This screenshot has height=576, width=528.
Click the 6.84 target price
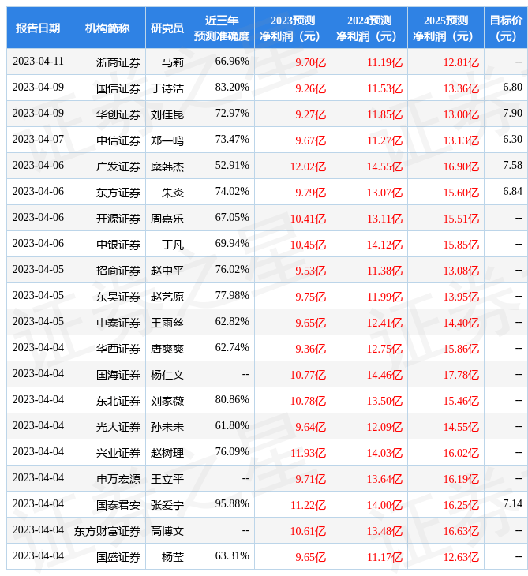coord(512,192)
